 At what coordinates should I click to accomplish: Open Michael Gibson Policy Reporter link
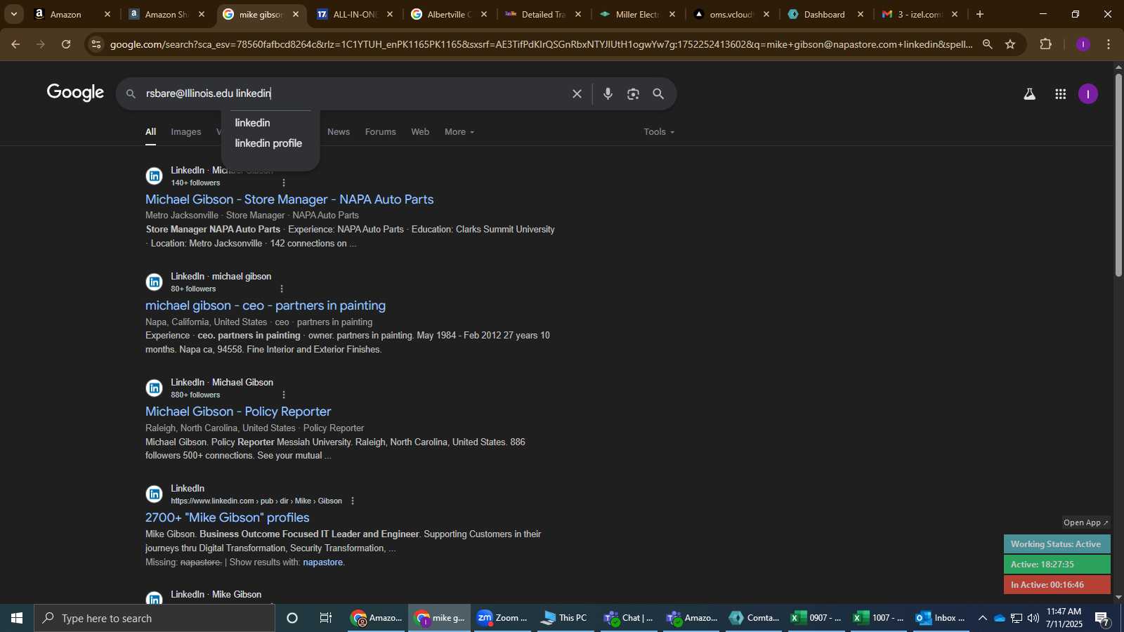click(x=238, y=412)
